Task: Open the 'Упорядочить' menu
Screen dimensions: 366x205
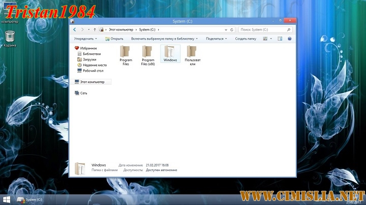Action: [x=85, y=39]
